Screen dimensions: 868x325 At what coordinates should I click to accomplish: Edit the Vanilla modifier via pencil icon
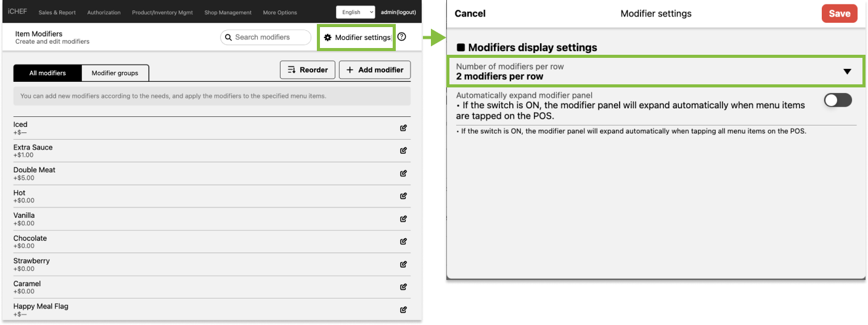403,219
